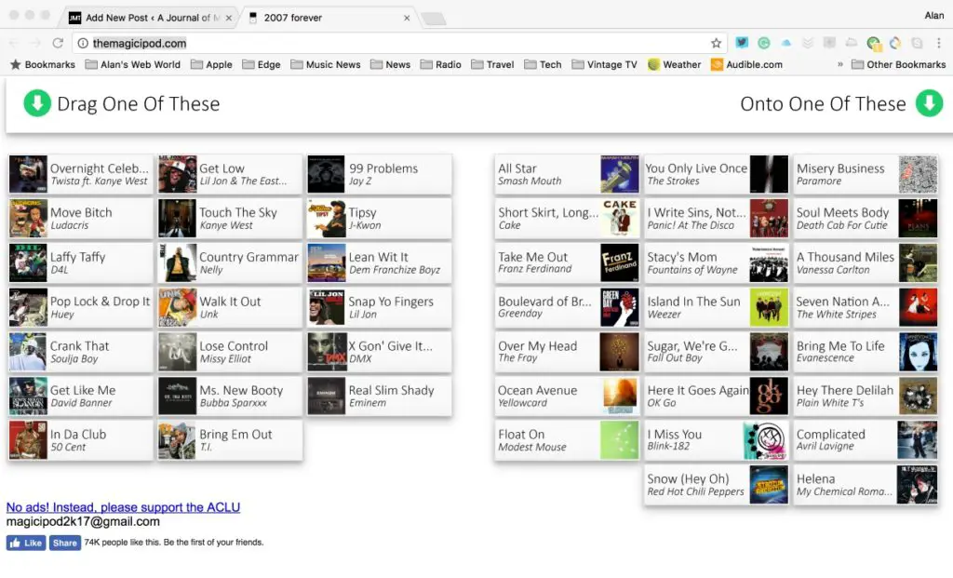Switch to the Add New Post tab
This screenshot has width=953, height=578.
pos(149,18)
